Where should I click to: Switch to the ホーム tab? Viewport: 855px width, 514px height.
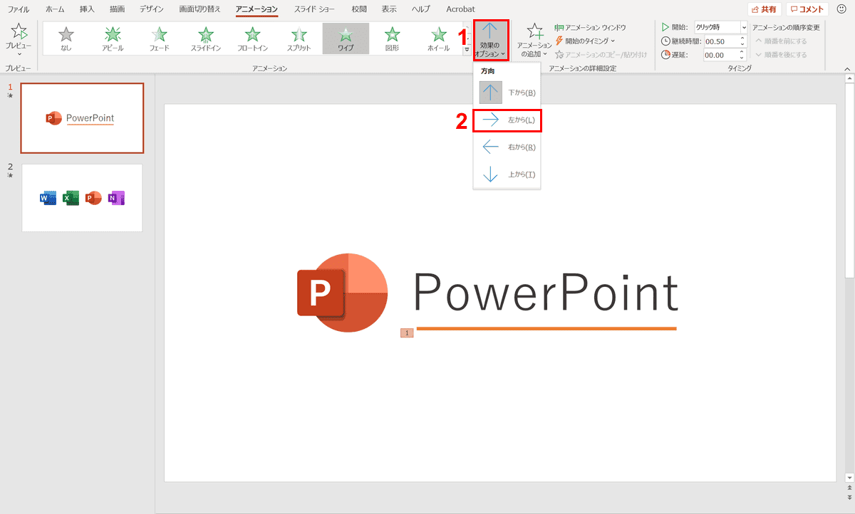point(54,9)
